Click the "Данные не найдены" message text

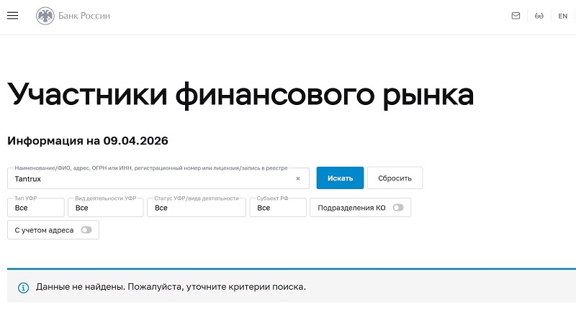tap(171, 287)
